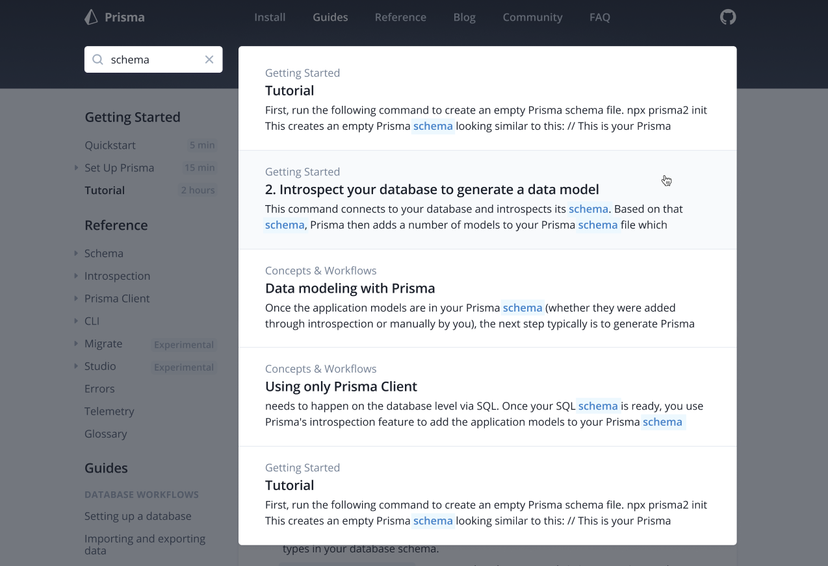The height and width of the screenshot is (566, 828).
Task: Open the GitHub repository icon
Action: (x=728, y=17)
